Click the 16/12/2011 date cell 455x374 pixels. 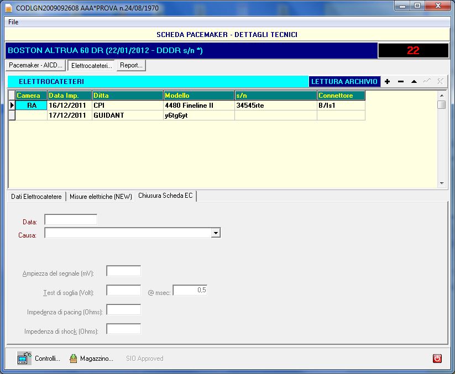(x=70, y=106)
